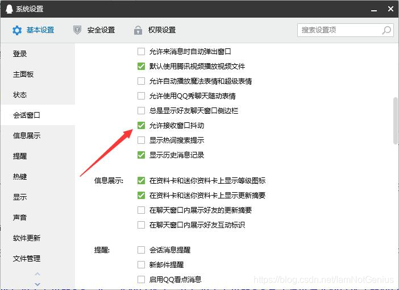The image size is (399, 290).
Task: Click the 提醒: section label
Action: pos(102,250)
